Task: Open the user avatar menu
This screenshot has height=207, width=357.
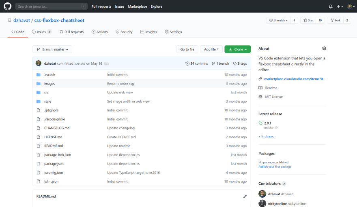Action: pos(351,6)
